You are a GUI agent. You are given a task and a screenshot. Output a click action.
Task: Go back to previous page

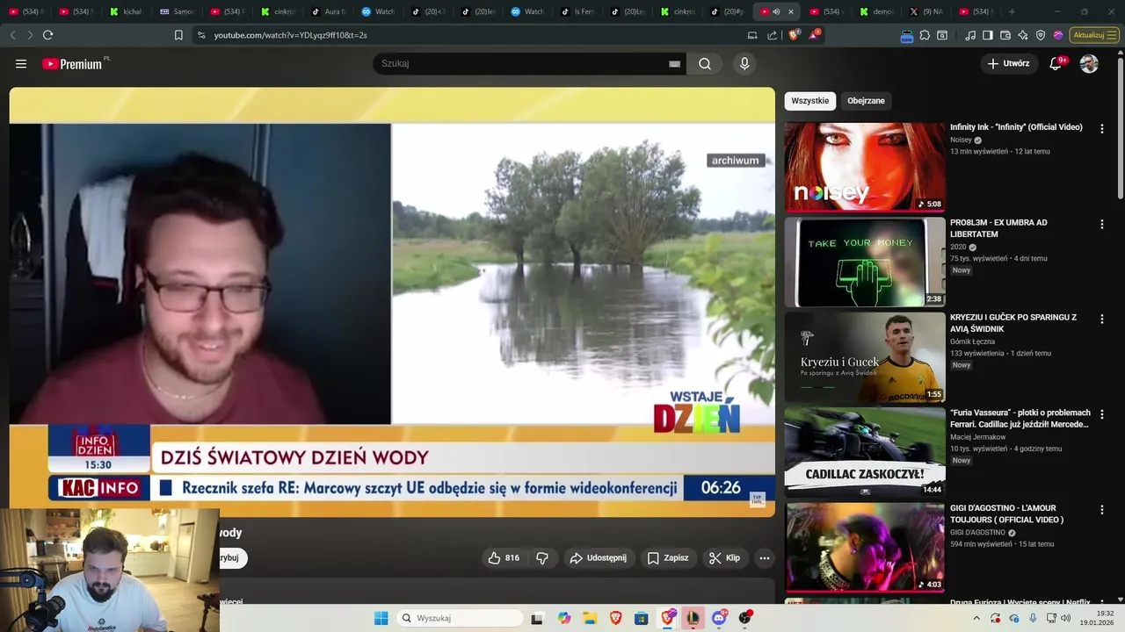[12, 35]
